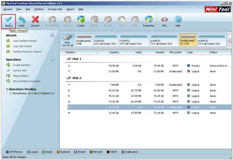The image size is (233, 160).
Task: Click the Discard red X icon
Action: pos(35,19)
